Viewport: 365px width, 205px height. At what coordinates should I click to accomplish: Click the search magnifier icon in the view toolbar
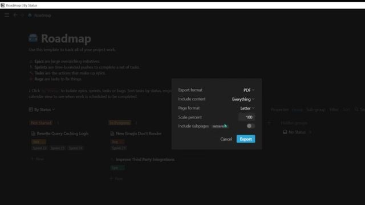pyautogui.click(x=356, y=109)
